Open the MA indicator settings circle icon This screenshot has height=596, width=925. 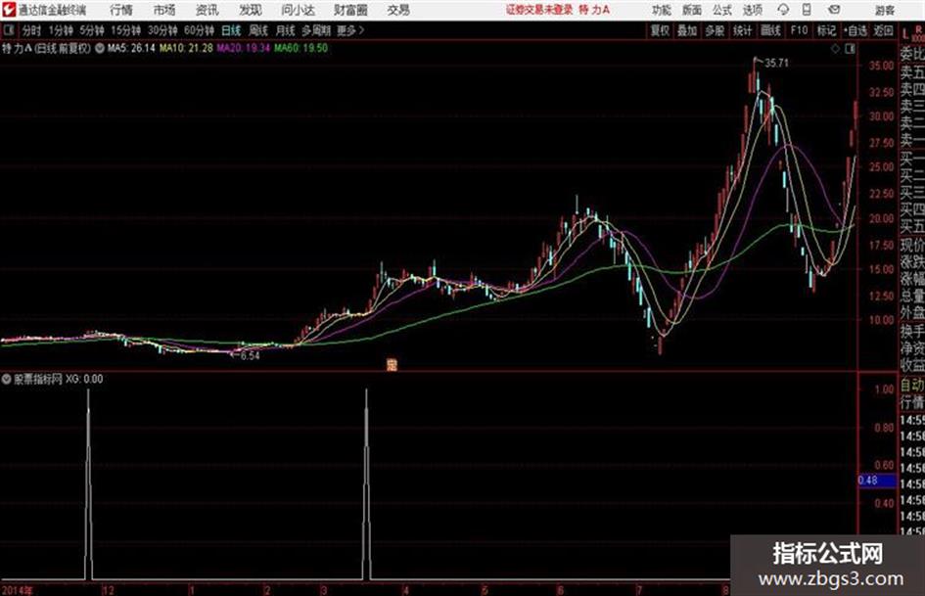[x=100, y=48]
